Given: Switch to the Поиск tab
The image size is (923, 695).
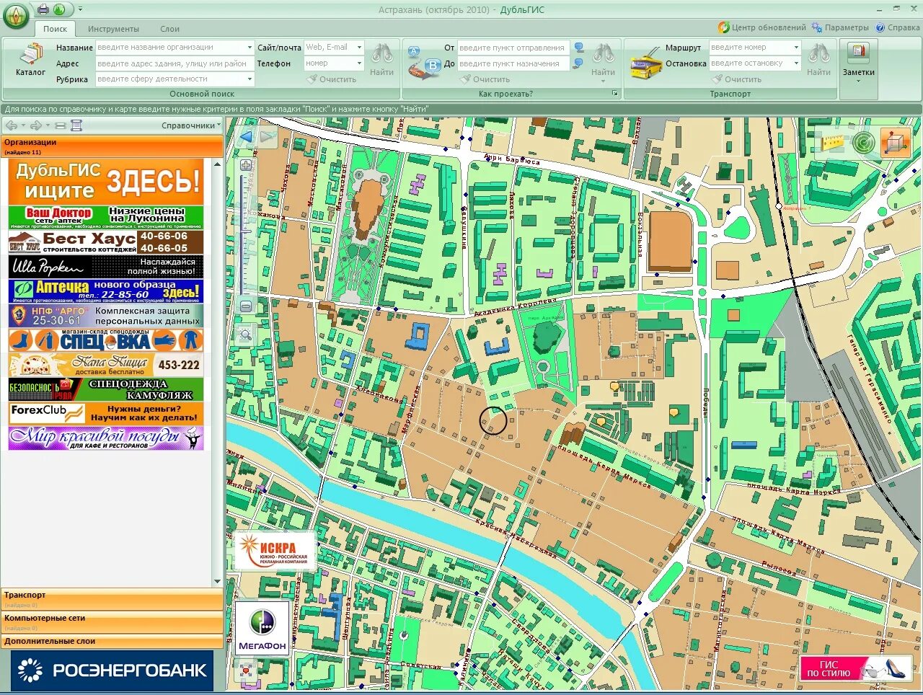Looking at the screenshot, I should (x=55, y=29).
